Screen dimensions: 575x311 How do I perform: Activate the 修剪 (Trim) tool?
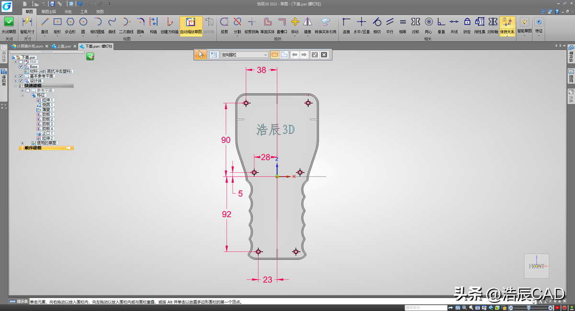[224, 22]
